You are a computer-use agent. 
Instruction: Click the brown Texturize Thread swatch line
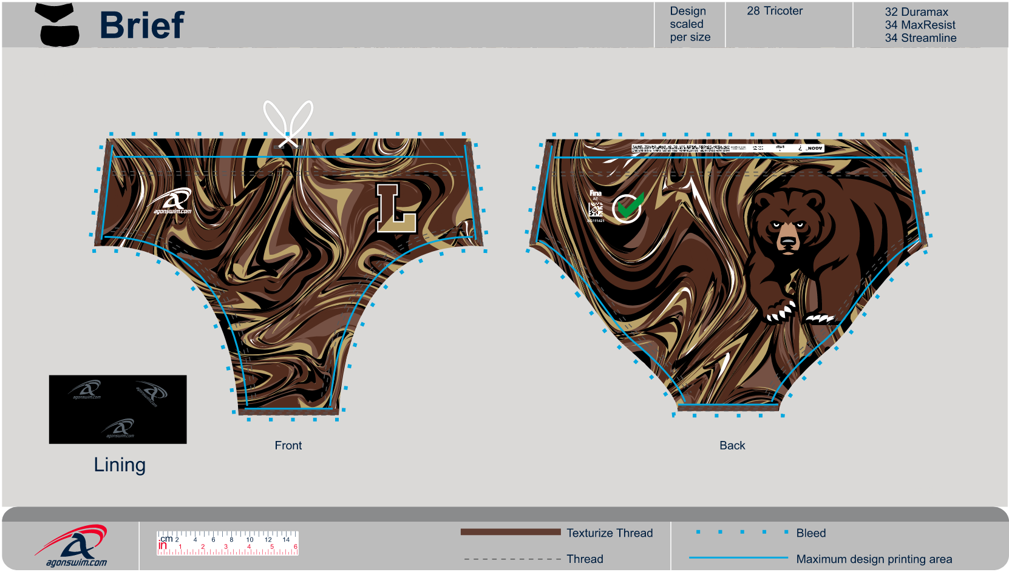point(511,532)
